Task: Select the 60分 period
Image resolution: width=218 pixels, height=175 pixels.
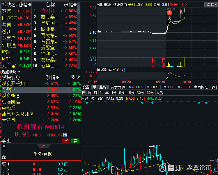Action: 150,93
